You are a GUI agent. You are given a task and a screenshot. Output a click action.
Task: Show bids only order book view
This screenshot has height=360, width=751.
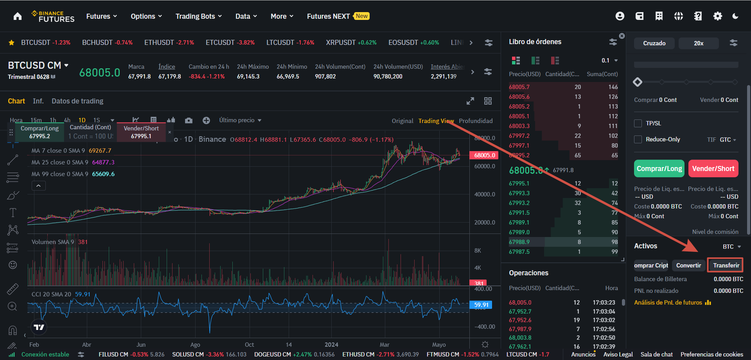point(535,60)
